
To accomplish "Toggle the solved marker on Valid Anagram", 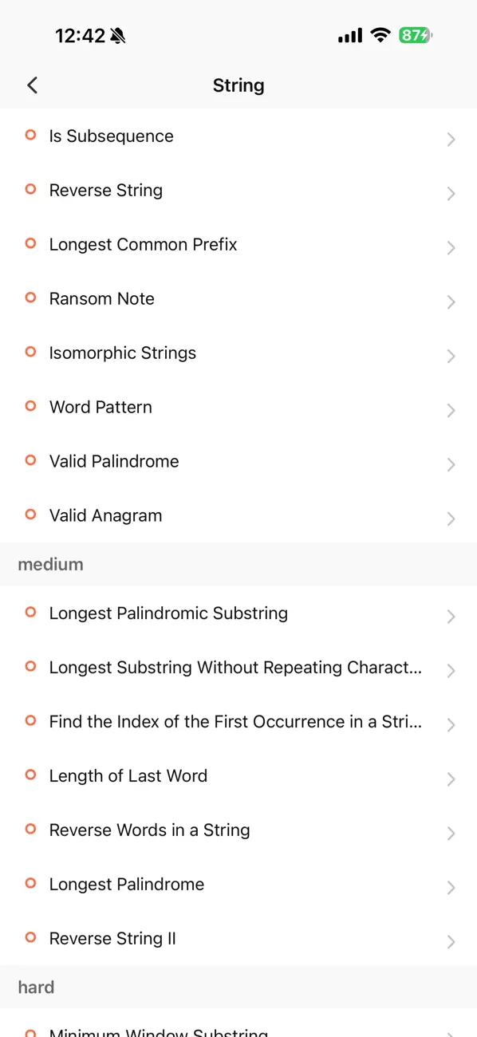I will coord(30,515).
